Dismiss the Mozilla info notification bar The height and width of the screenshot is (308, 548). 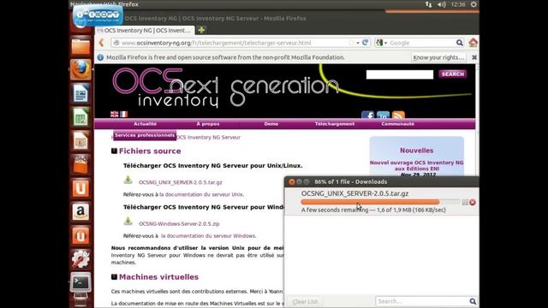pyautogui.click(x=474, y=57)
